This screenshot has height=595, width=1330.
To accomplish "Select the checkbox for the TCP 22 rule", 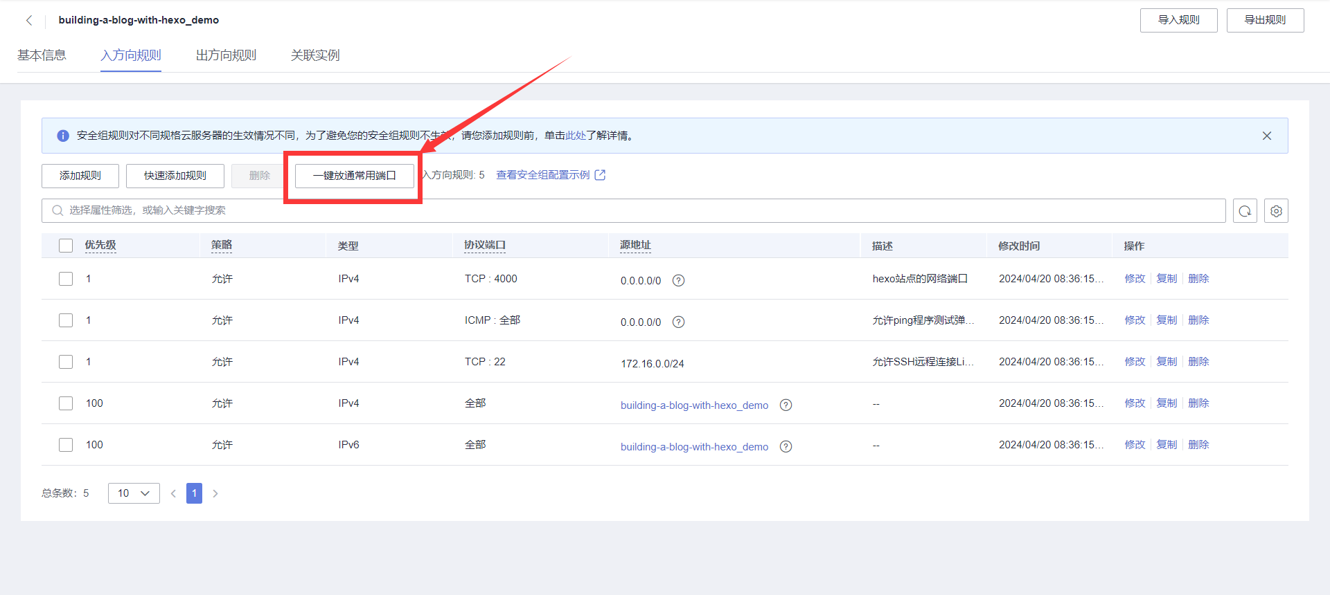I will (x=66, y=362).
